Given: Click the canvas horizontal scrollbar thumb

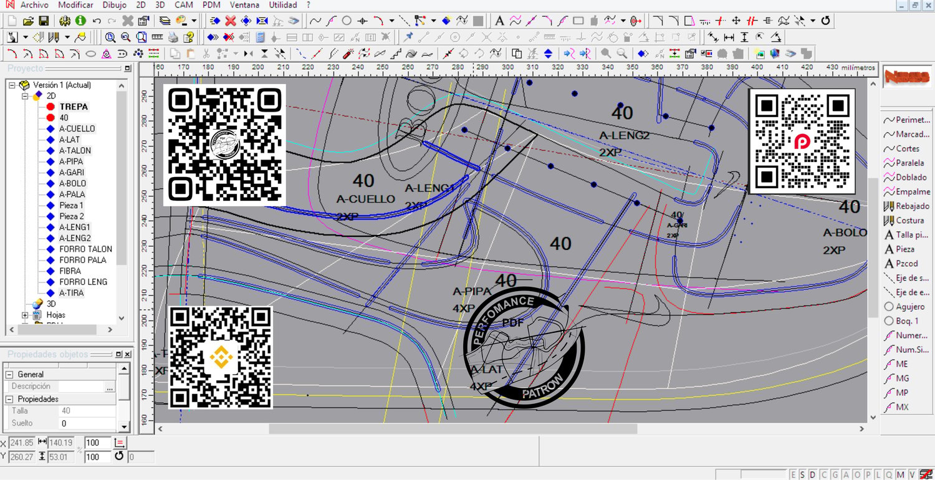Looking at the screenshot, I should pos(453,429).
